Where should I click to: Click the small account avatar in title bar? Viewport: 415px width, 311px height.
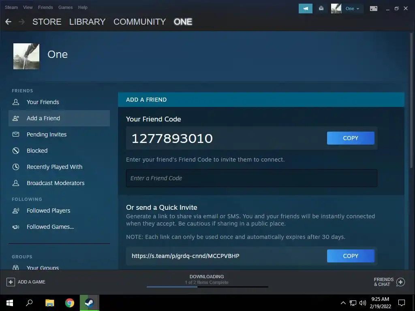[336, 9]
